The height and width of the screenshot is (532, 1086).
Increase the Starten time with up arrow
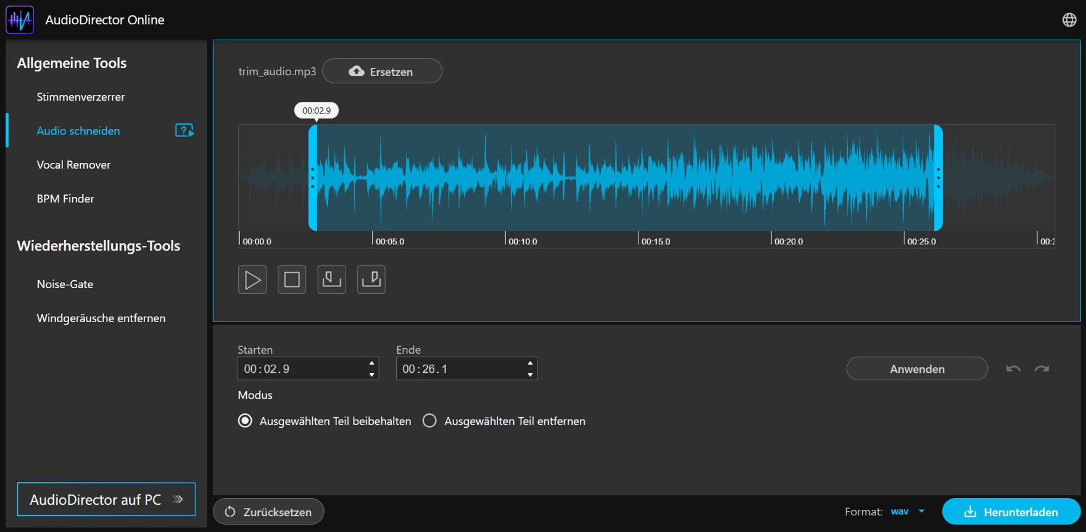[371, 364]
